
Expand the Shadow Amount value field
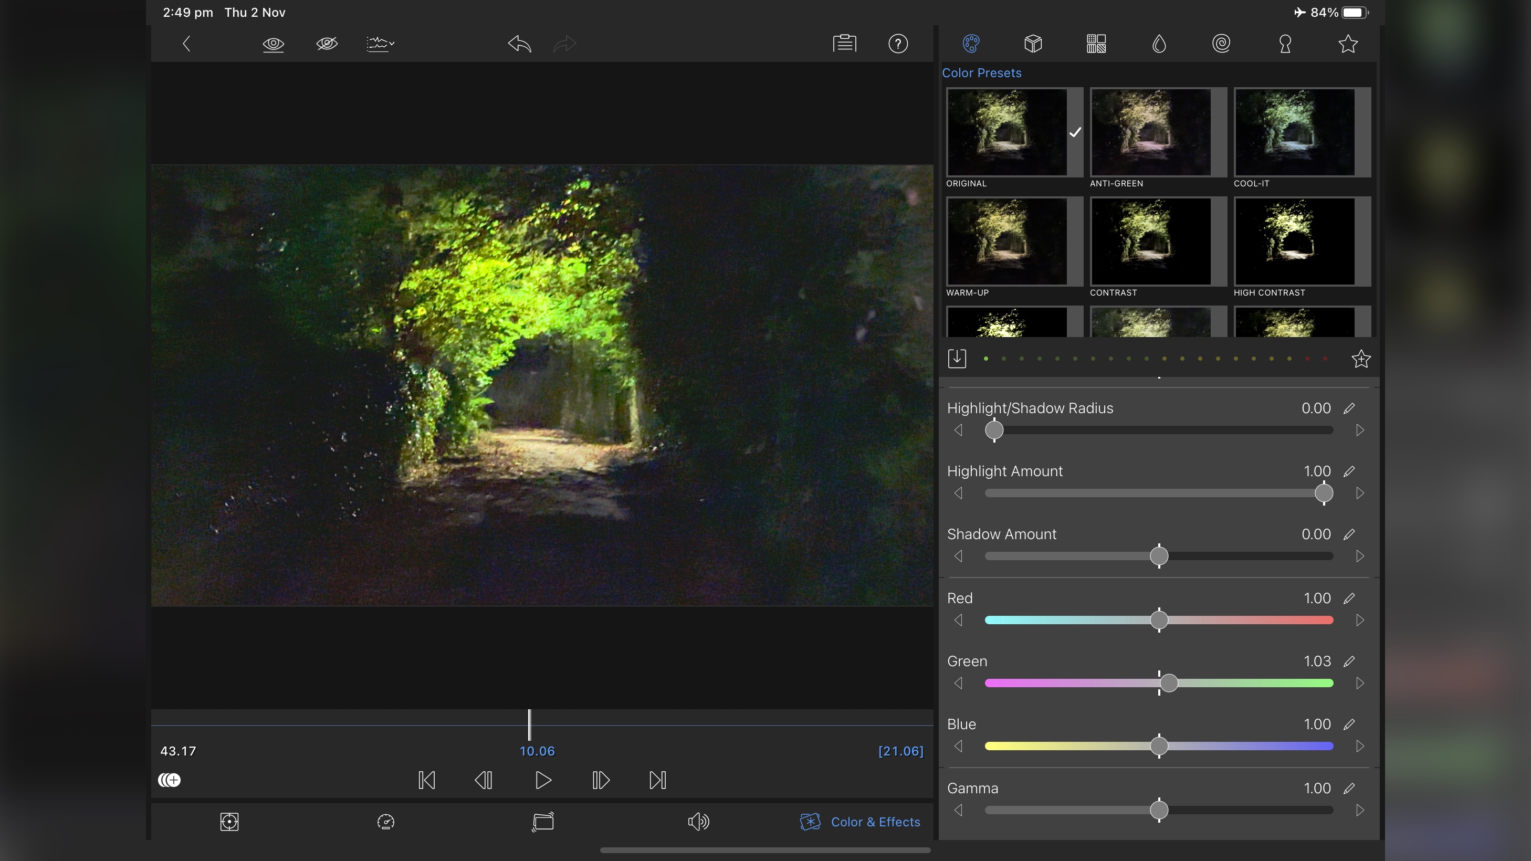1349,534
